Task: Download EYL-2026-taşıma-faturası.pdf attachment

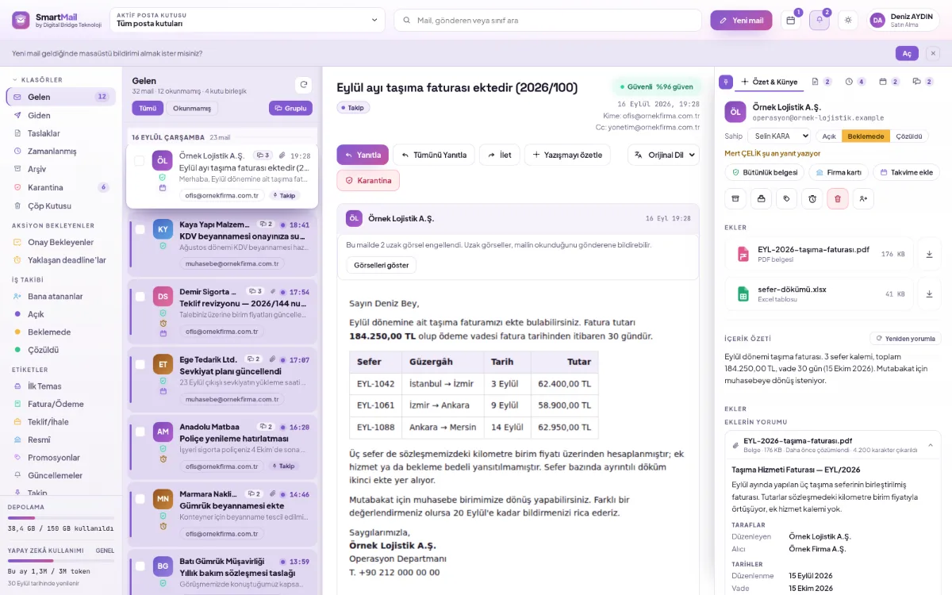Action: [x=929, y=254]
